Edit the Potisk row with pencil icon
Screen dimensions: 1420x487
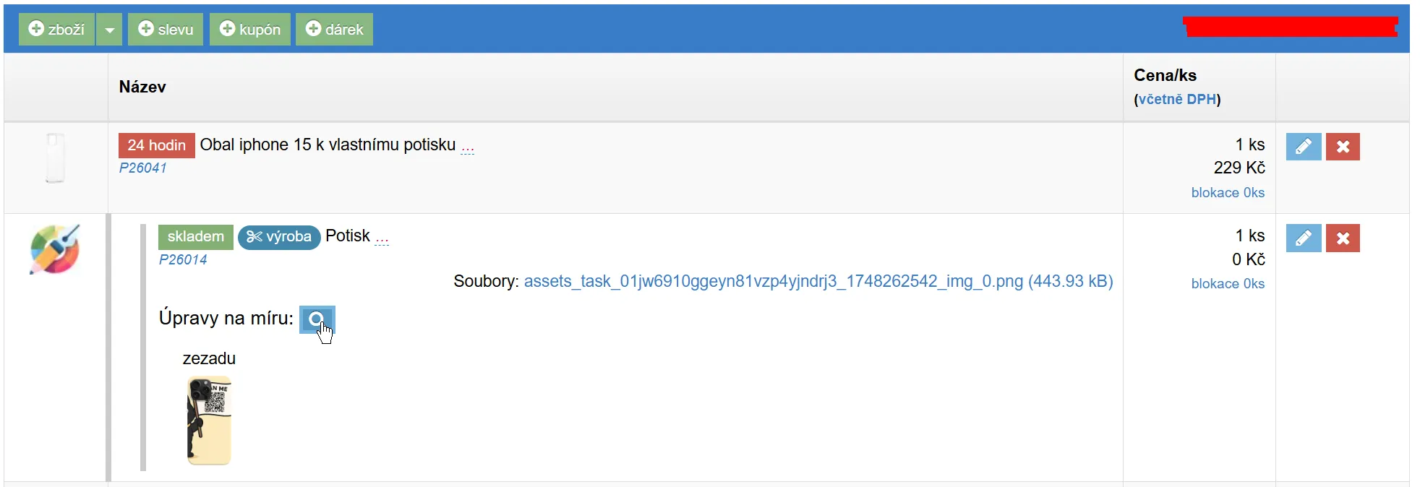1304,238
